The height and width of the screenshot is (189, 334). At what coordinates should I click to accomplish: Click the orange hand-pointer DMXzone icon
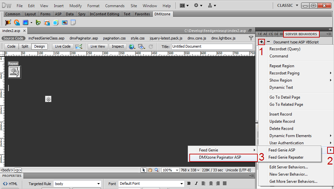click(17, 23)
